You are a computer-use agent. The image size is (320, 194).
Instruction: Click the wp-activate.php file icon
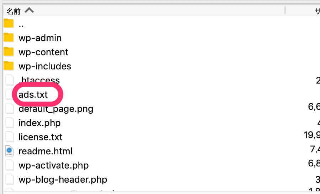click(9, 165)
